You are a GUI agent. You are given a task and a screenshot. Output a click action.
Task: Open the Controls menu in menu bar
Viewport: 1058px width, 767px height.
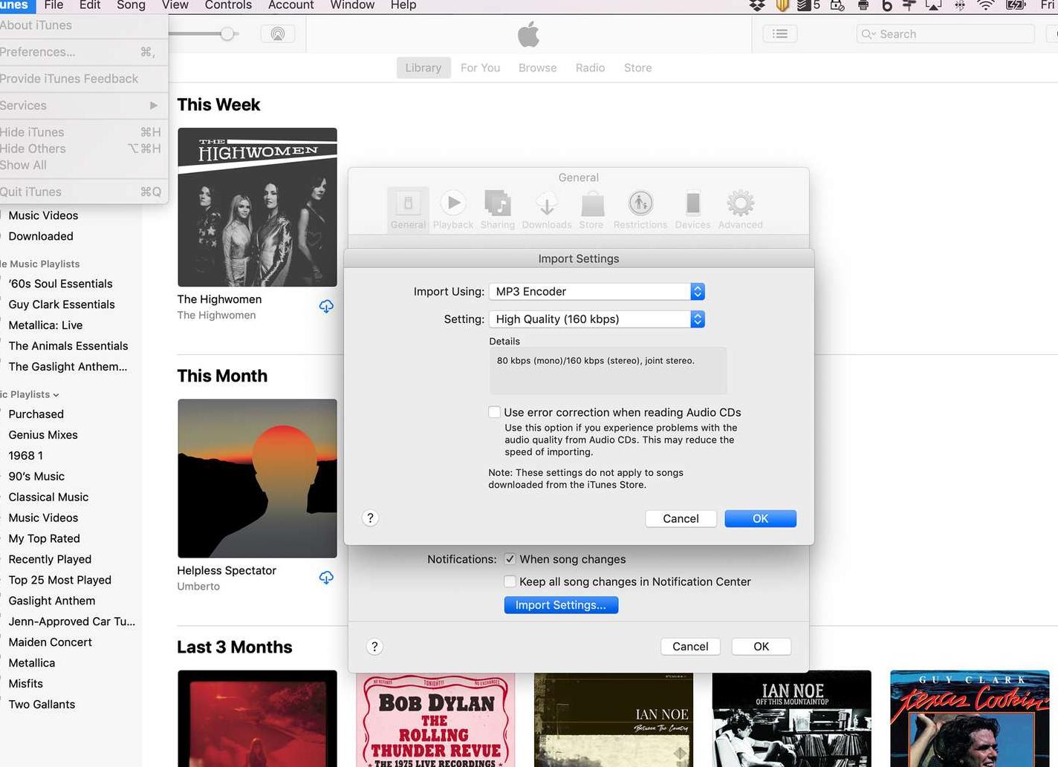(228, 5)
